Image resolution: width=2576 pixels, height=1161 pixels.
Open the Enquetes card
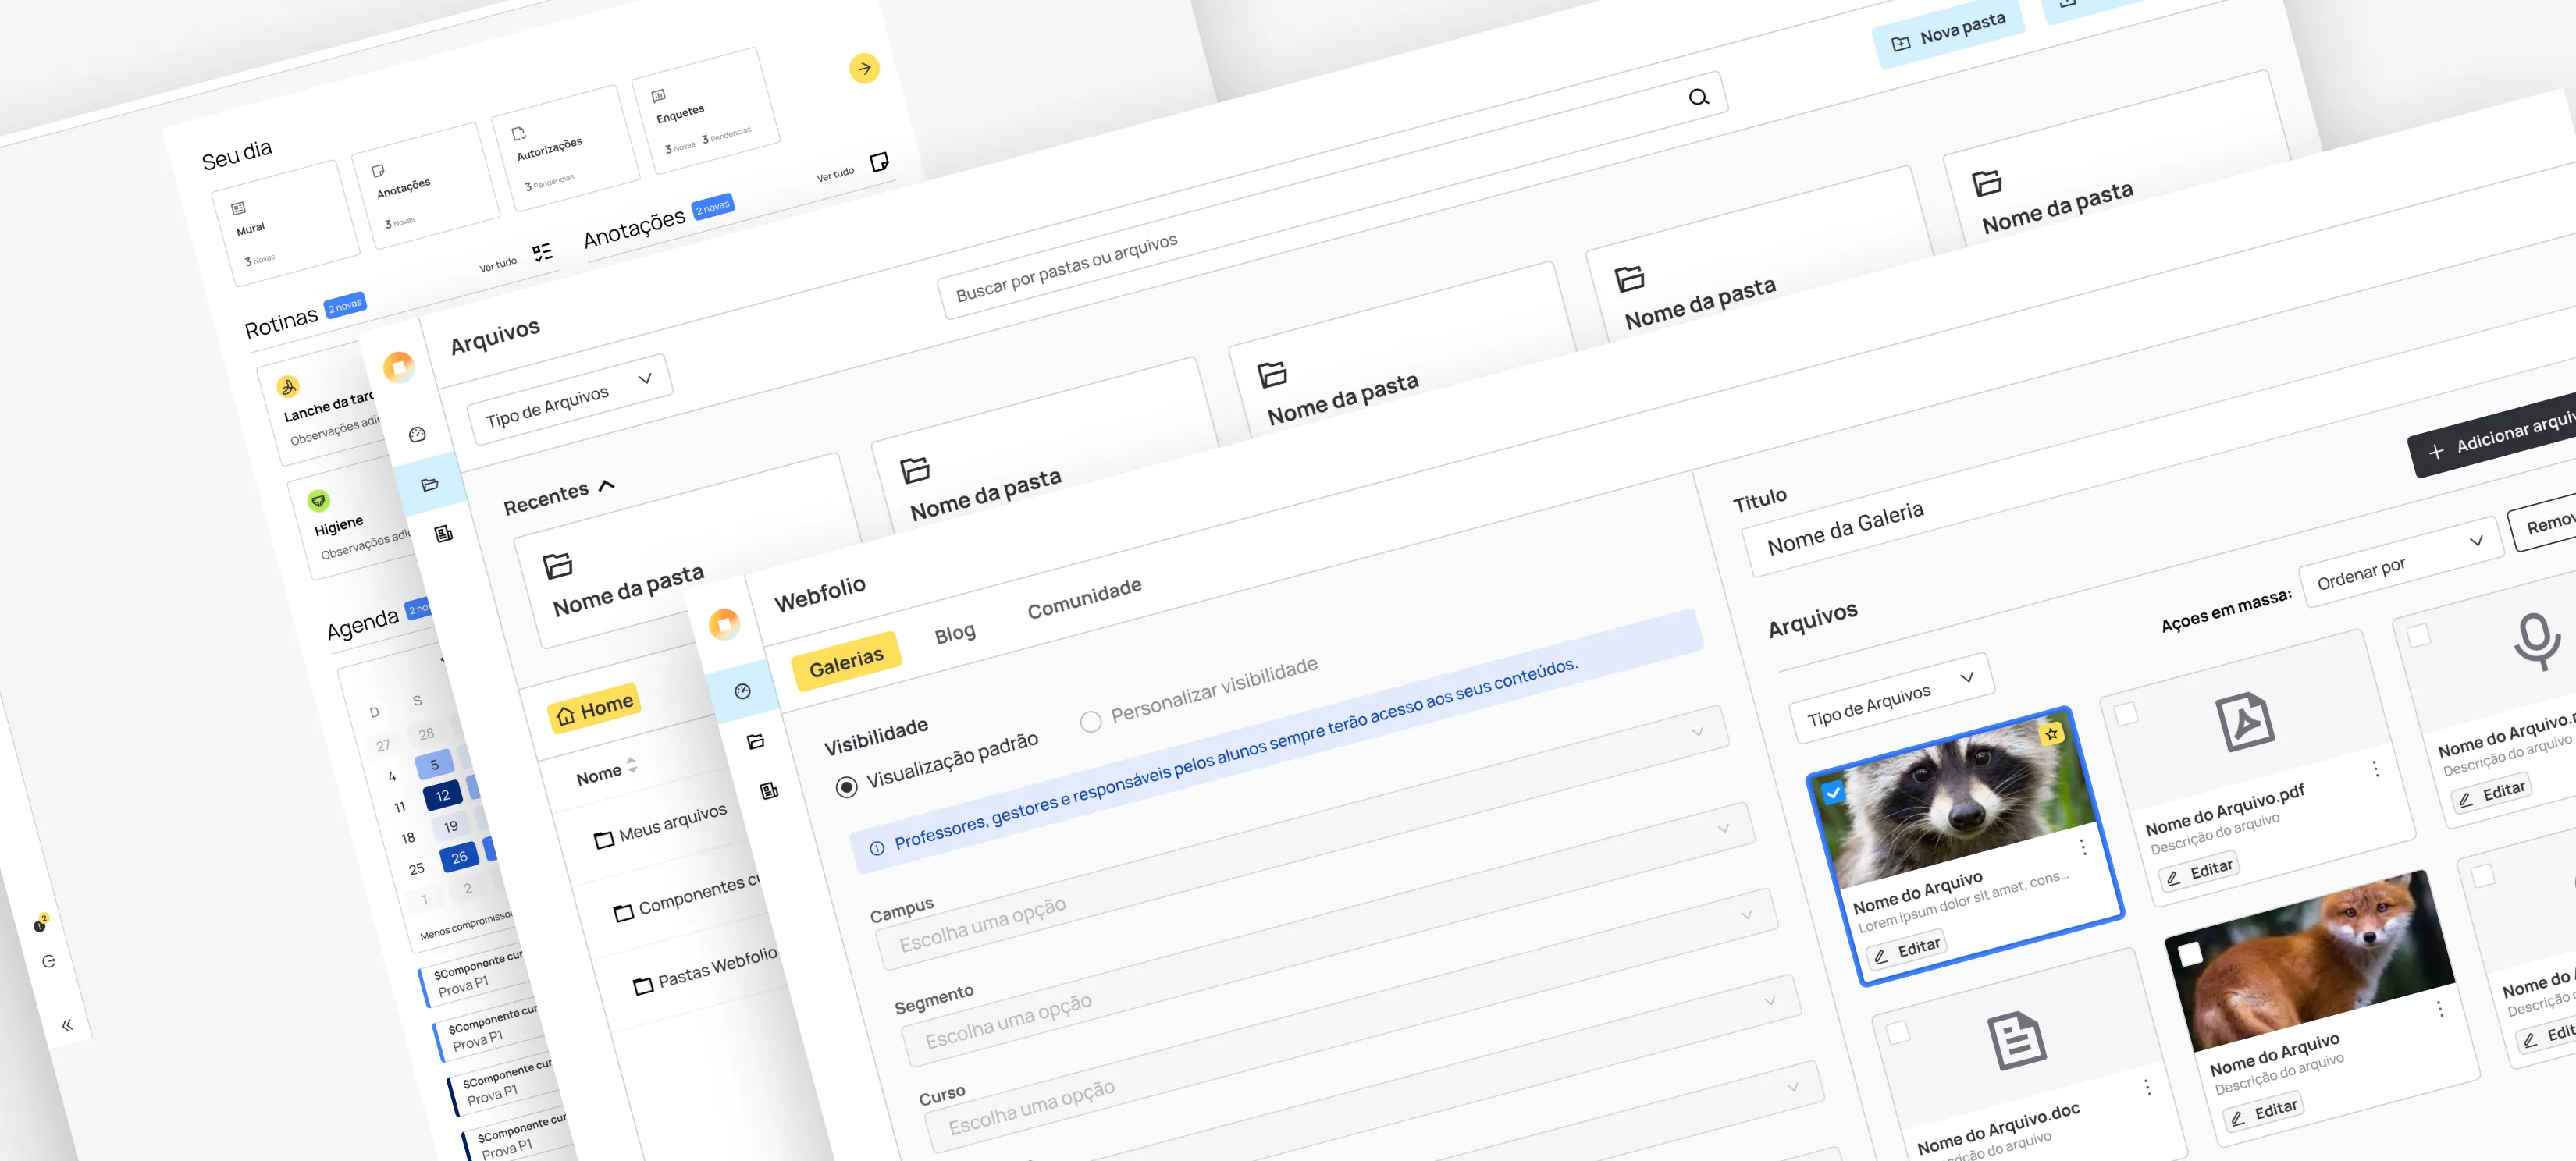click(x=706, y=111)
